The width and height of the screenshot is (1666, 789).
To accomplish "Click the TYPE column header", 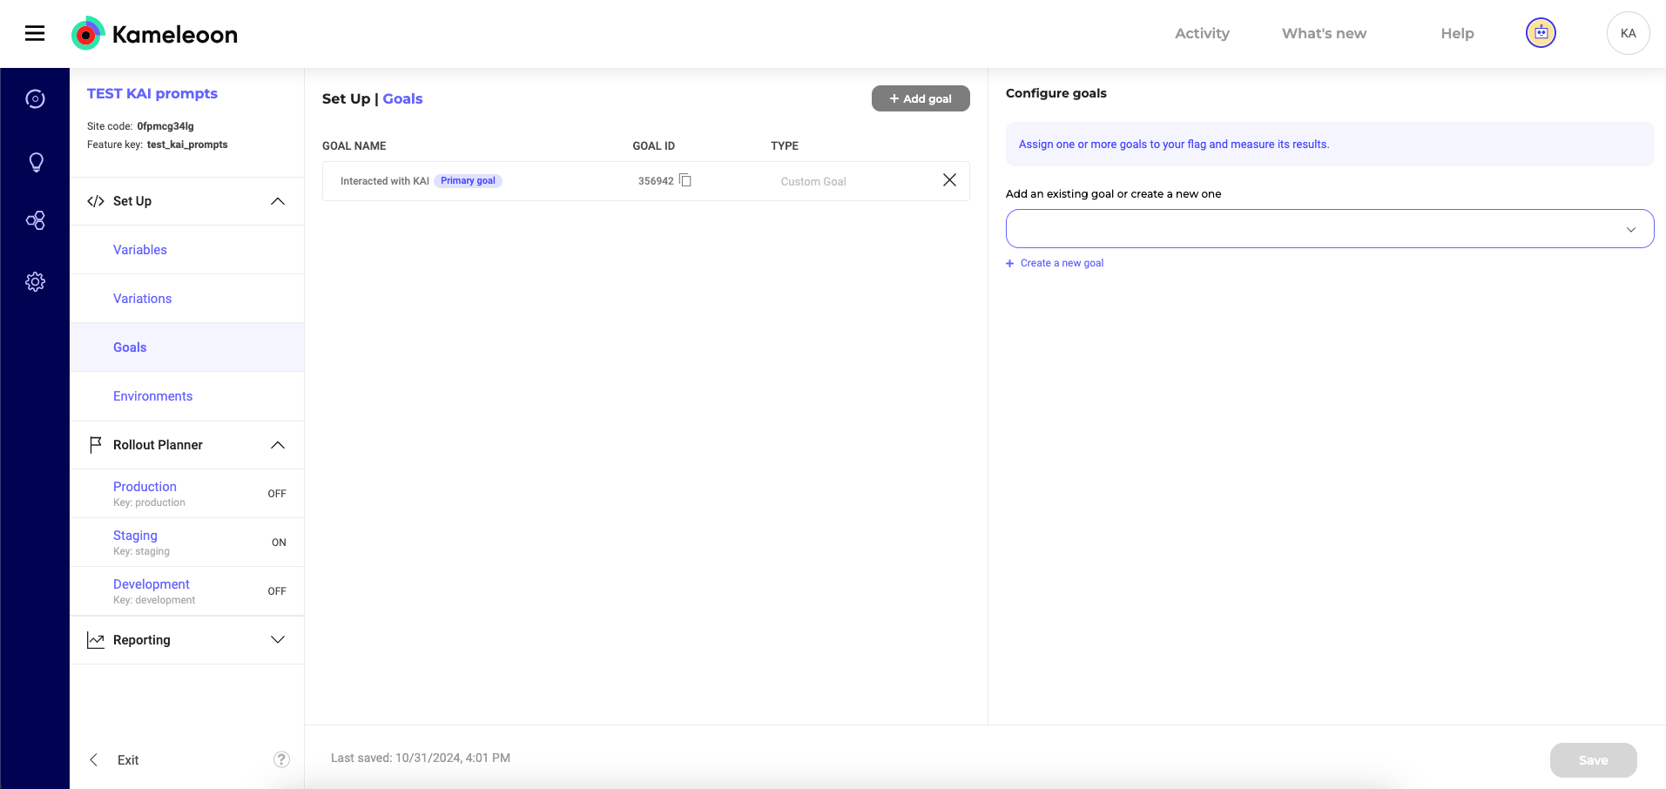I will coord(785,145).
